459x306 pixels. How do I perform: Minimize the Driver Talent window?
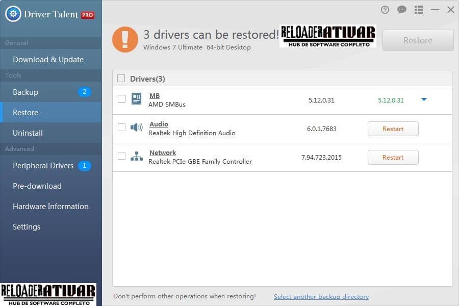[x=435, y=10]
